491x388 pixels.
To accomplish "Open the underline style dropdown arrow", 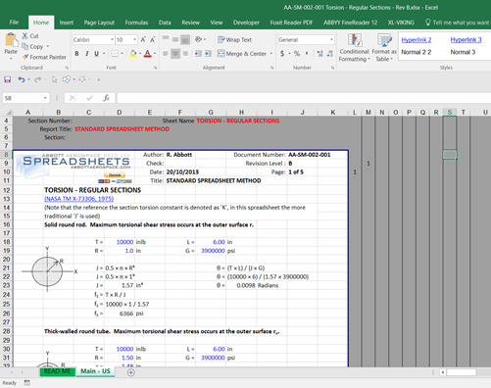I will (x=104, y=54).
